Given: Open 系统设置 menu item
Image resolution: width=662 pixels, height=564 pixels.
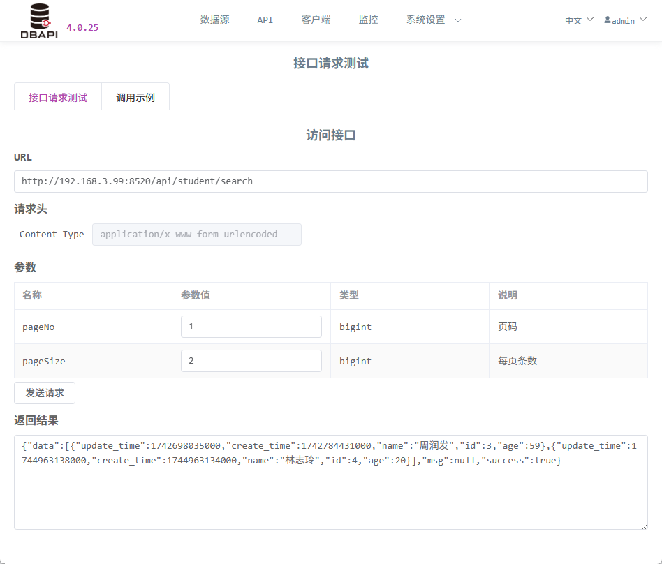Looking at the screenshot, I should pos(425,20).
